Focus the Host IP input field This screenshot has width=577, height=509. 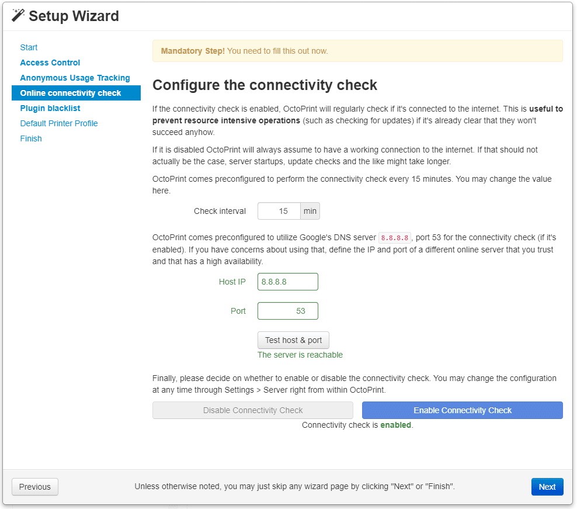(287, 282)
